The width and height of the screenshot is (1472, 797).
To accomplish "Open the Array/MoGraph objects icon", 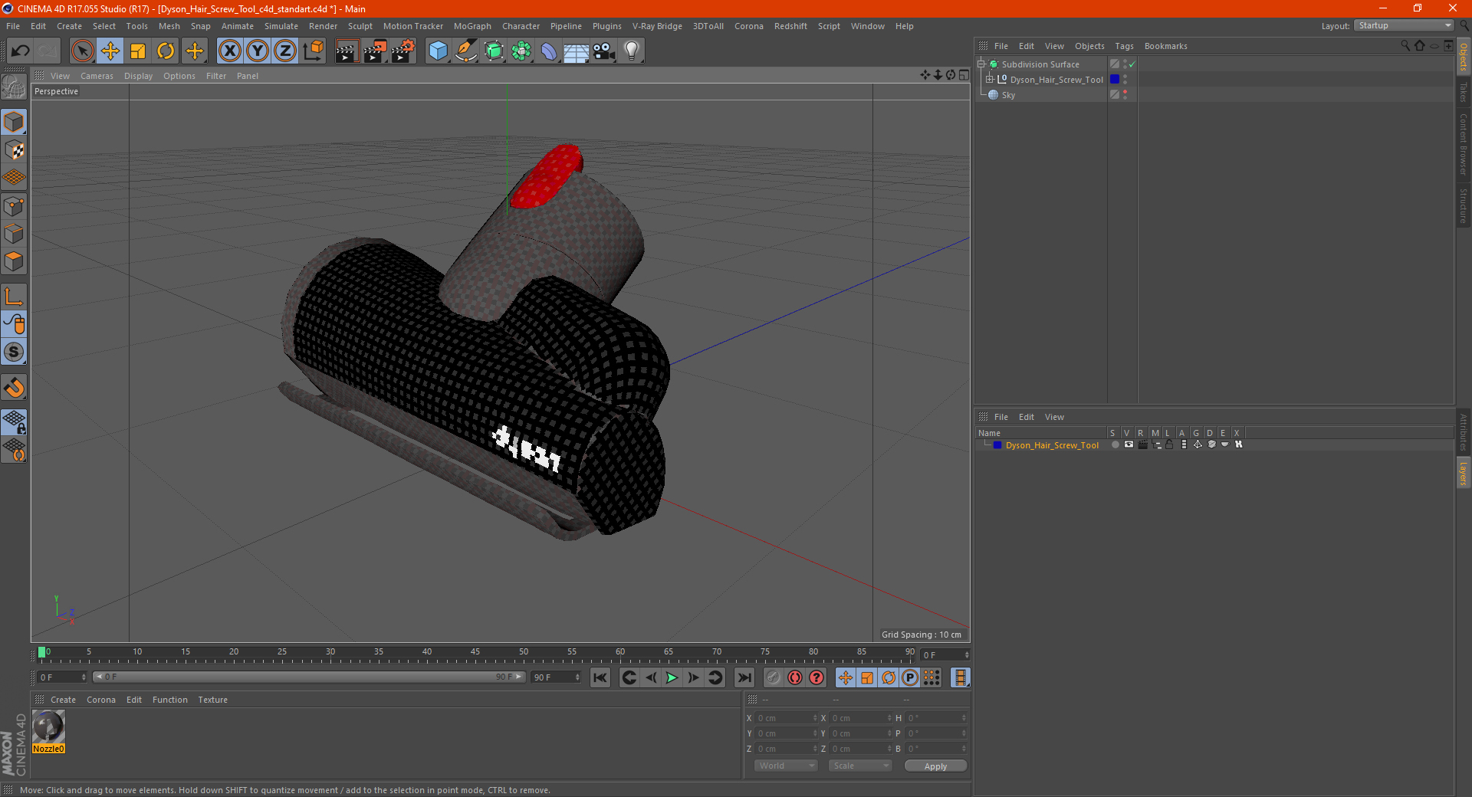I will 521,51.
